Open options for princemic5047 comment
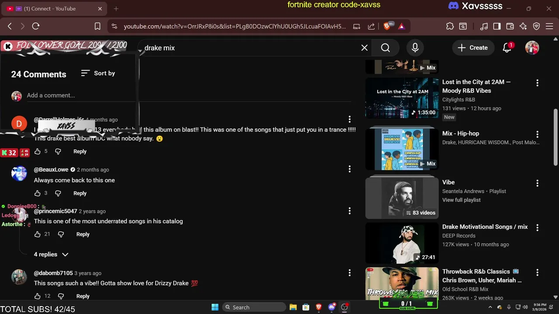Viewport: 559px width, 314px height. [x=349, y=211]
